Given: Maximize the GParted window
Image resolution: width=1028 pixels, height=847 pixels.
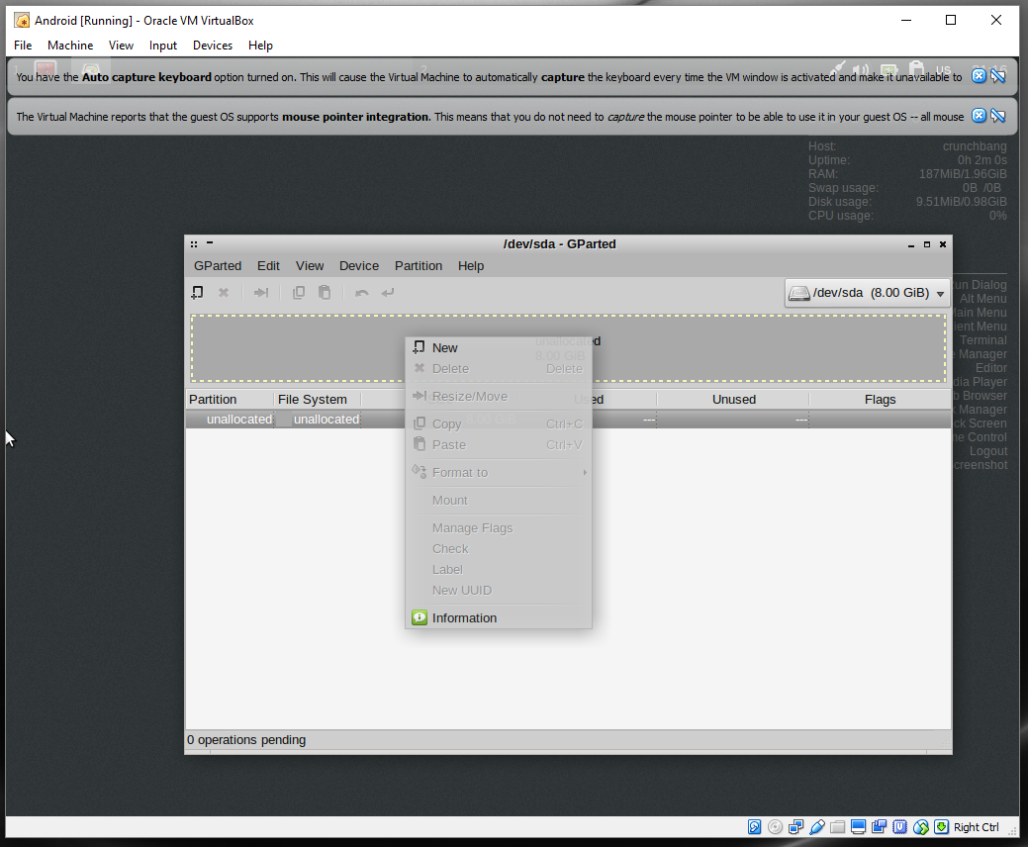Looking at the screenshot, I should point(927,244).
